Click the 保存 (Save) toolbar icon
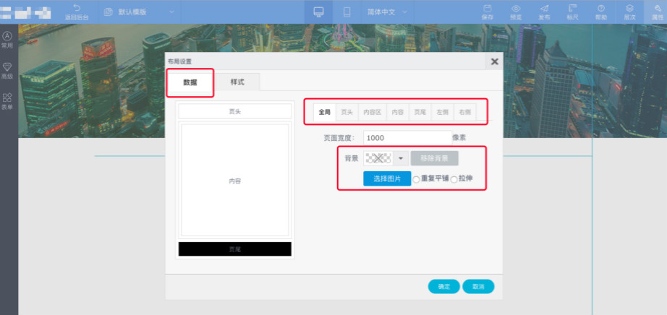 tap(488, 12)
